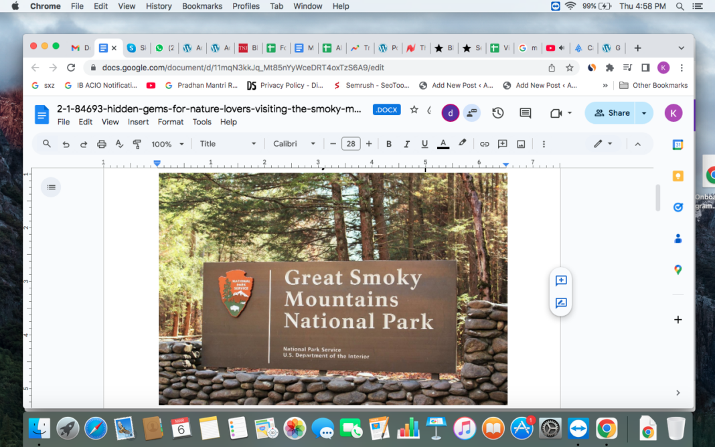Image resolution: width=715 pixels, height=447 pixels.
Task: Toggle italic formatting
Action: (x=406, y=144)
